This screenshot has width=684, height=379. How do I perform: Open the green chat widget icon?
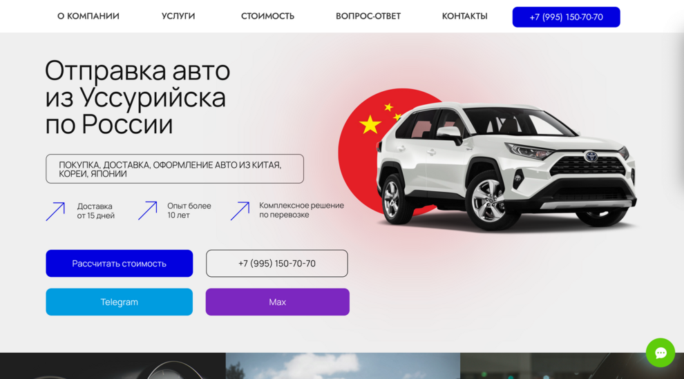coord(661,353)
